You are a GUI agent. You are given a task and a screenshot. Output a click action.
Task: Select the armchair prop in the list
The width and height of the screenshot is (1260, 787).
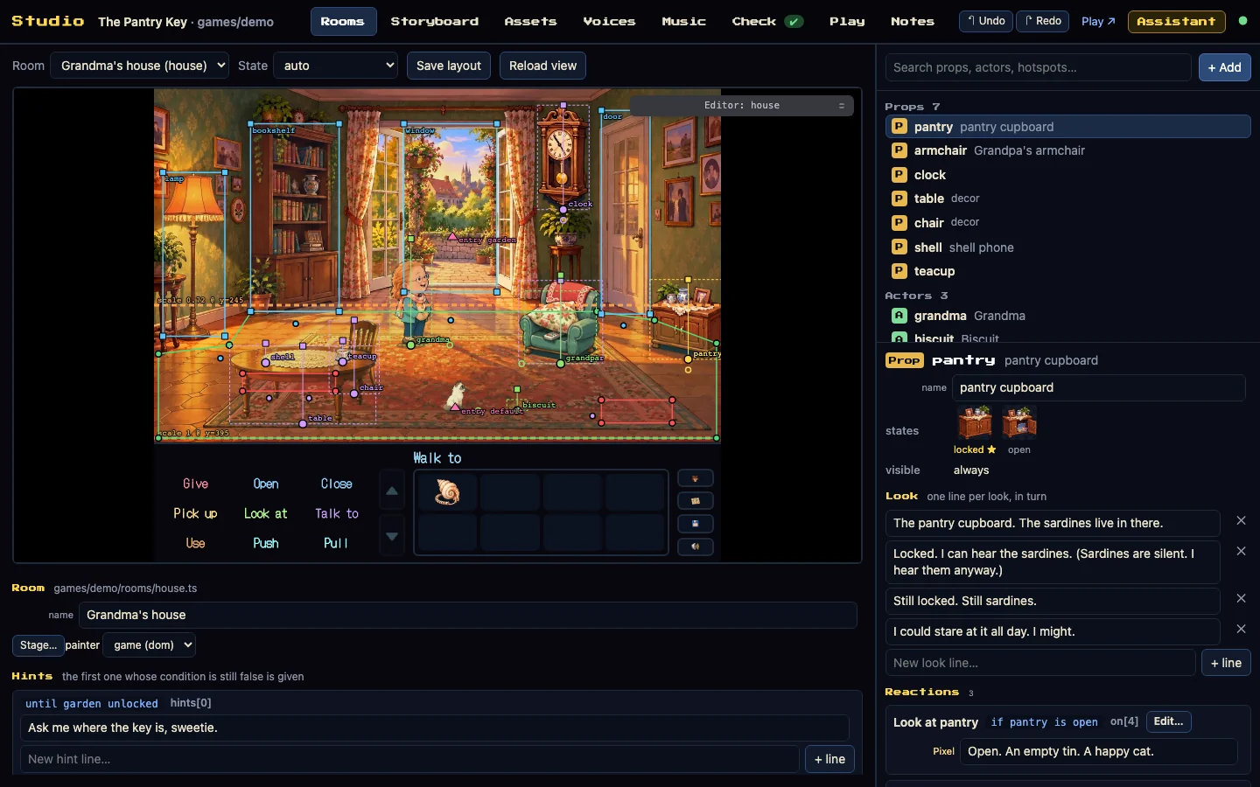1067,150
